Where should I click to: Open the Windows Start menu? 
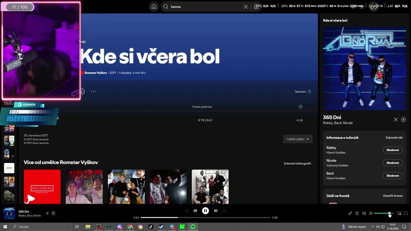pyautogui.click(x=5, y=227)
